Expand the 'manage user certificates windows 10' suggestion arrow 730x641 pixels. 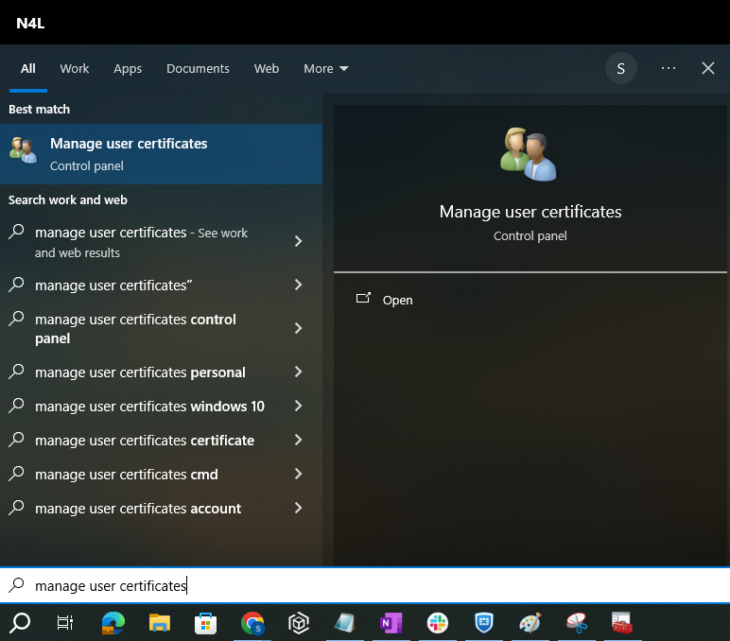298,406
